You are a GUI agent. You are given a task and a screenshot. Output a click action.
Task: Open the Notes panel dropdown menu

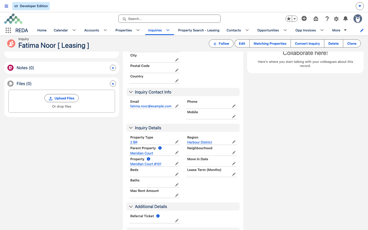coord(113,68)
